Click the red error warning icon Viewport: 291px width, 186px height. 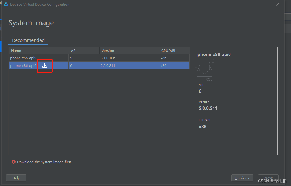pos(14,162)
